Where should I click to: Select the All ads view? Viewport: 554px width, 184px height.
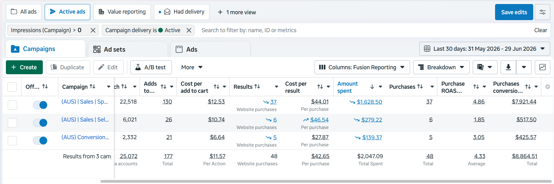(x=24, y=12)
